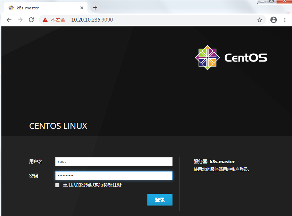Open the not-secure warning triangle info
Screen dimensions: 292x216
click(45, 20)
